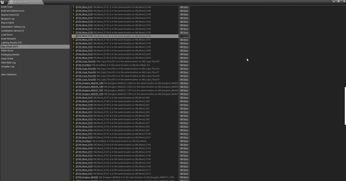Follow the SM_Wood_G162 actor link
This screenshot has width=346, height=181.
(85, 156)
